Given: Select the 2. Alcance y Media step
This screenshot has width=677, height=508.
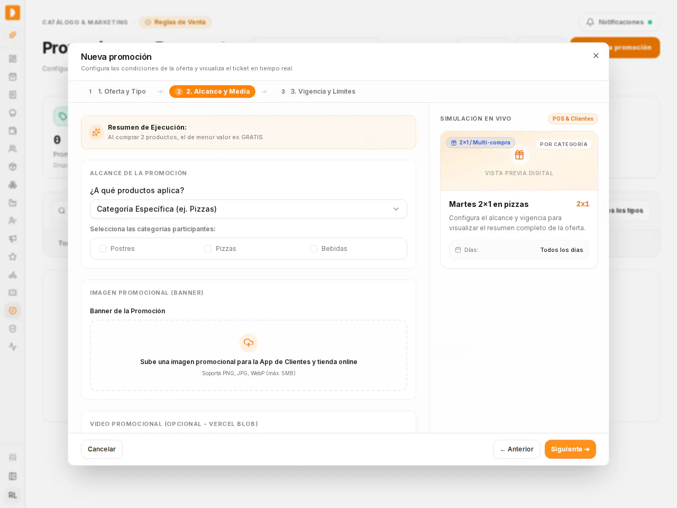Looking at the screenshot, I should [212, 92].
